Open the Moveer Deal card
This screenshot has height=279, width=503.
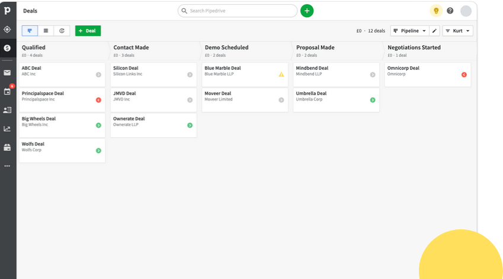245,100
